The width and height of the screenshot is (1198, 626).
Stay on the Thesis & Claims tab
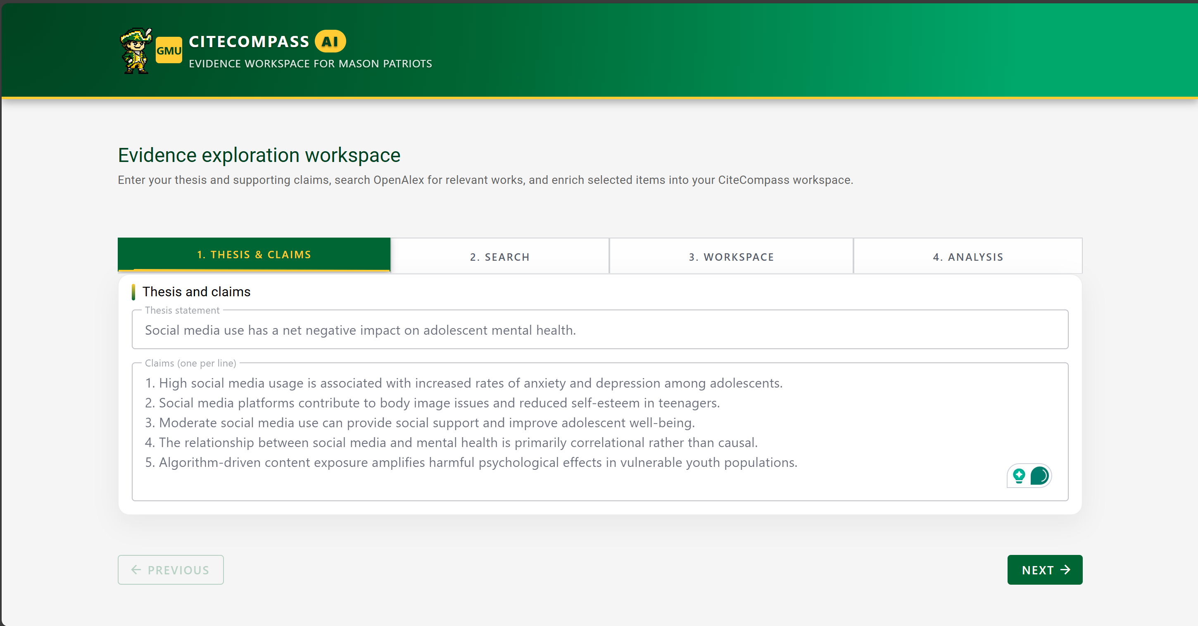[254, 255]
